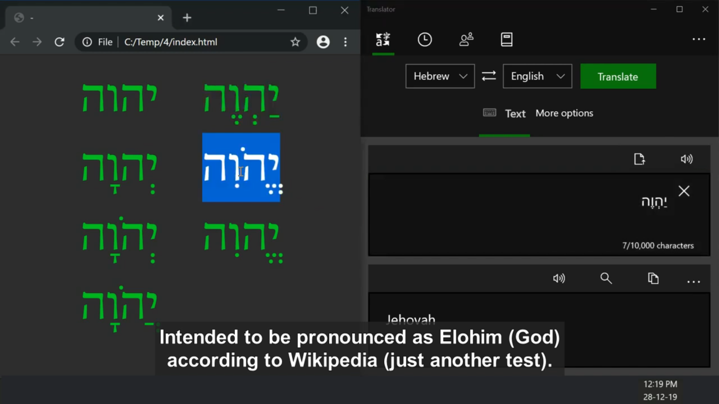Image resolution: width=719 pixels, height=404 pixels.
Task: Listen to the translated output audio
Action: point(559,278)
